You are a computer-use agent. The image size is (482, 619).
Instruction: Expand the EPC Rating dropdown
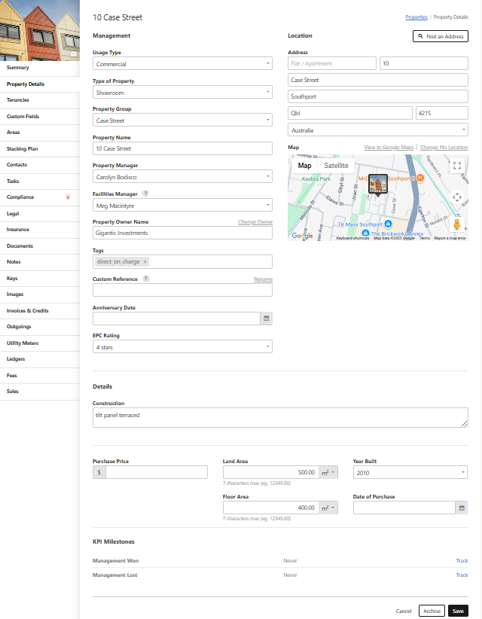pyautogui.click(x=182, y=347)
